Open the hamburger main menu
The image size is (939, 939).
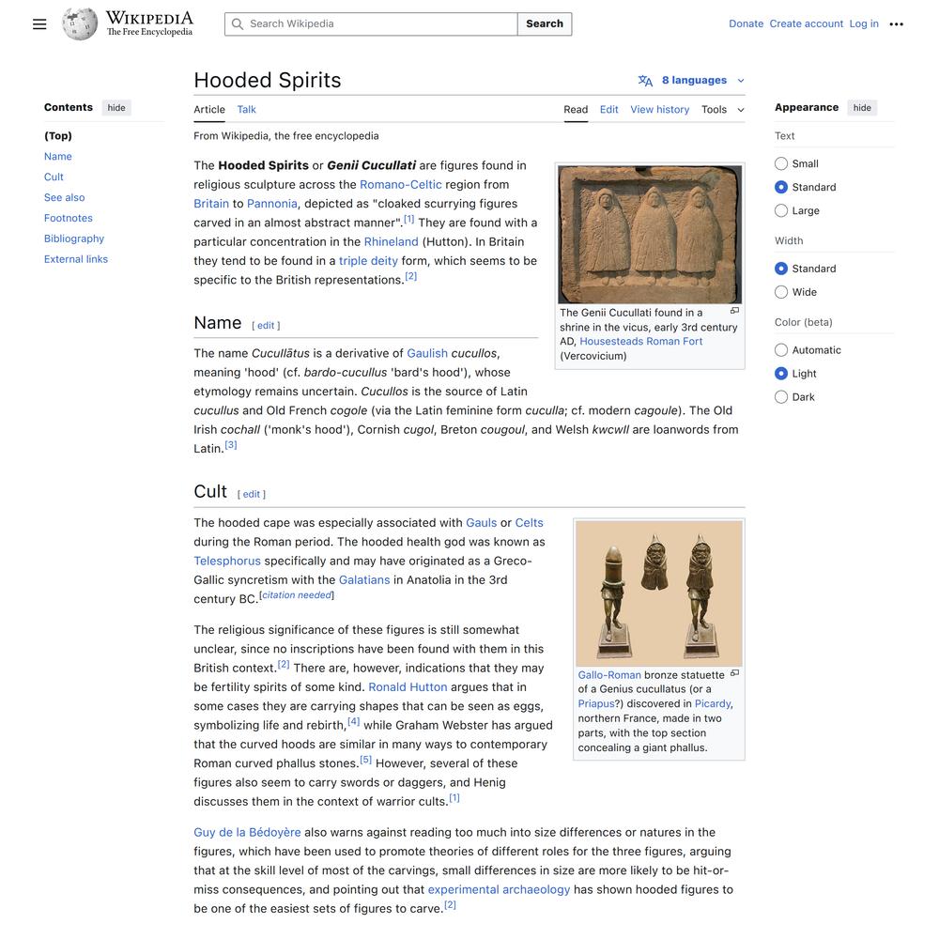[x=39, y=24]
